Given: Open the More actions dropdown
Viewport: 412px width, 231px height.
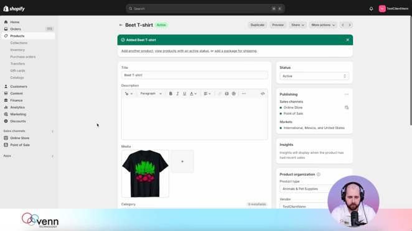Looking at the screenshot, I should coord(323,25).
